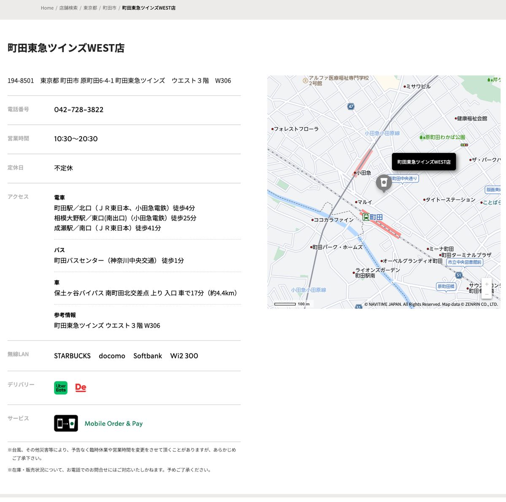This screenshot has height=502, width=506.
Task: Open 町田市 breadcrumb link
Action: (x=110, y=8)
